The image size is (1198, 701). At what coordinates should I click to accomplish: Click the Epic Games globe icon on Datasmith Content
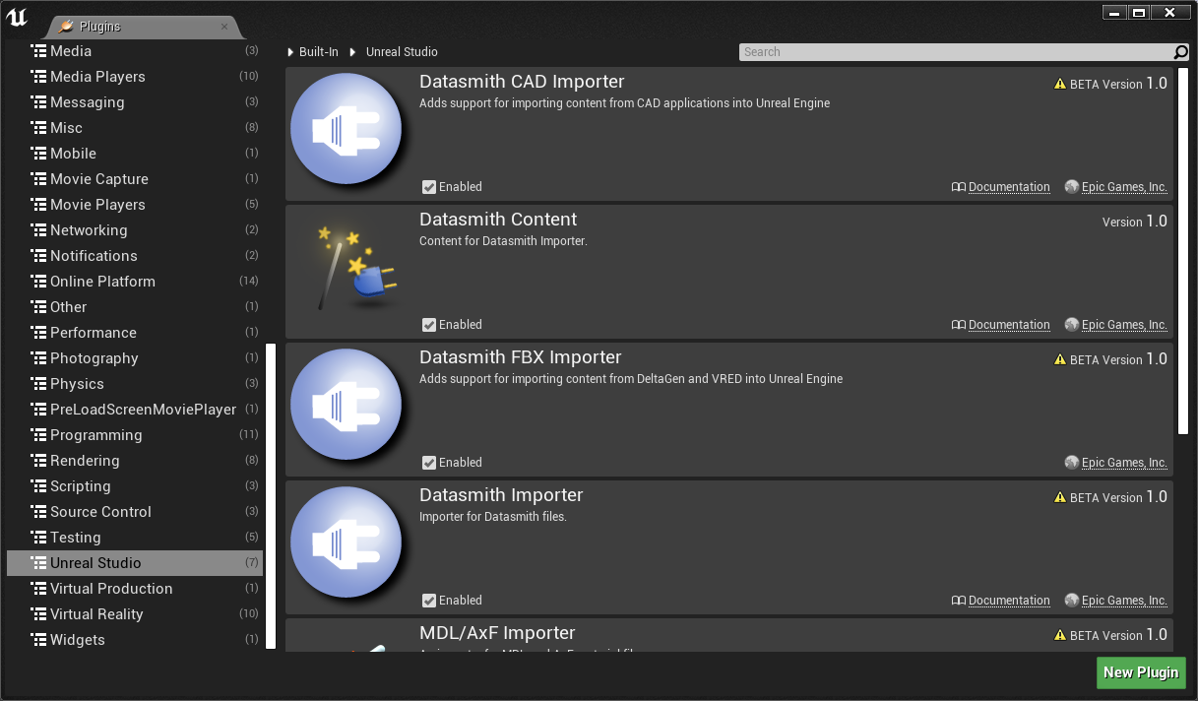click(x=1072, y=325)
